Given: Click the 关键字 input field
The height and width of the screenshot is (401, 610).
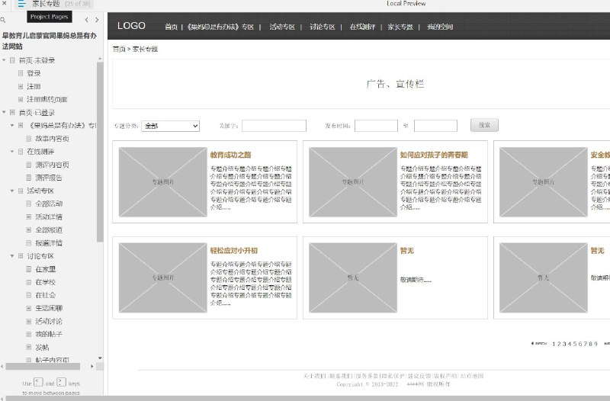Looking at the screenshot, I should pos(274,126).
